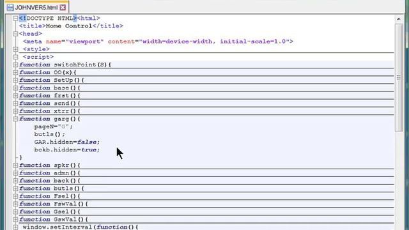409x230 pixels.
Task: Expand function scnd()
Action: pos(15,103)
